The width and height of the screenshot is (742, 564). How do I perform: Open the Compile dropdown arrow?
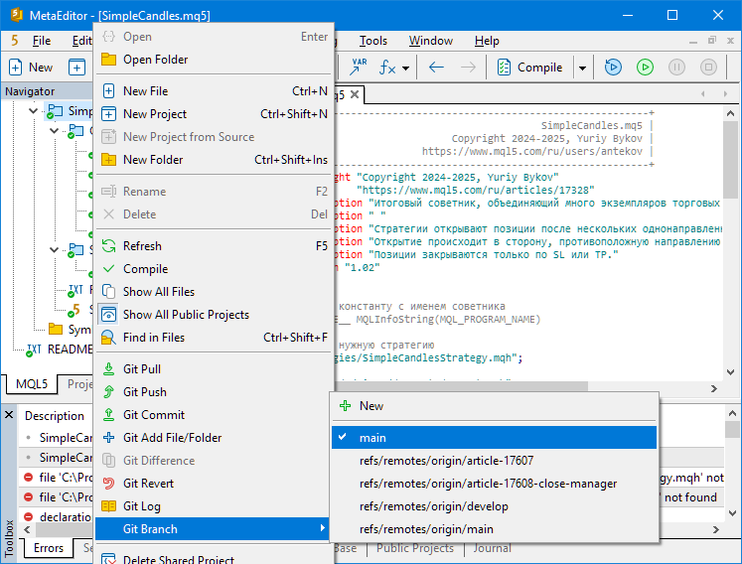(582, 69)
